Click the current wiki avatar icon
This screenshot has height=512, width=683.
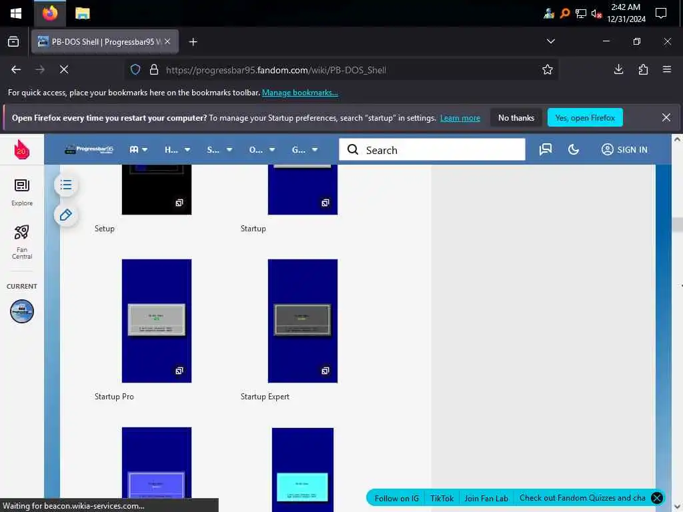point(22,311)
